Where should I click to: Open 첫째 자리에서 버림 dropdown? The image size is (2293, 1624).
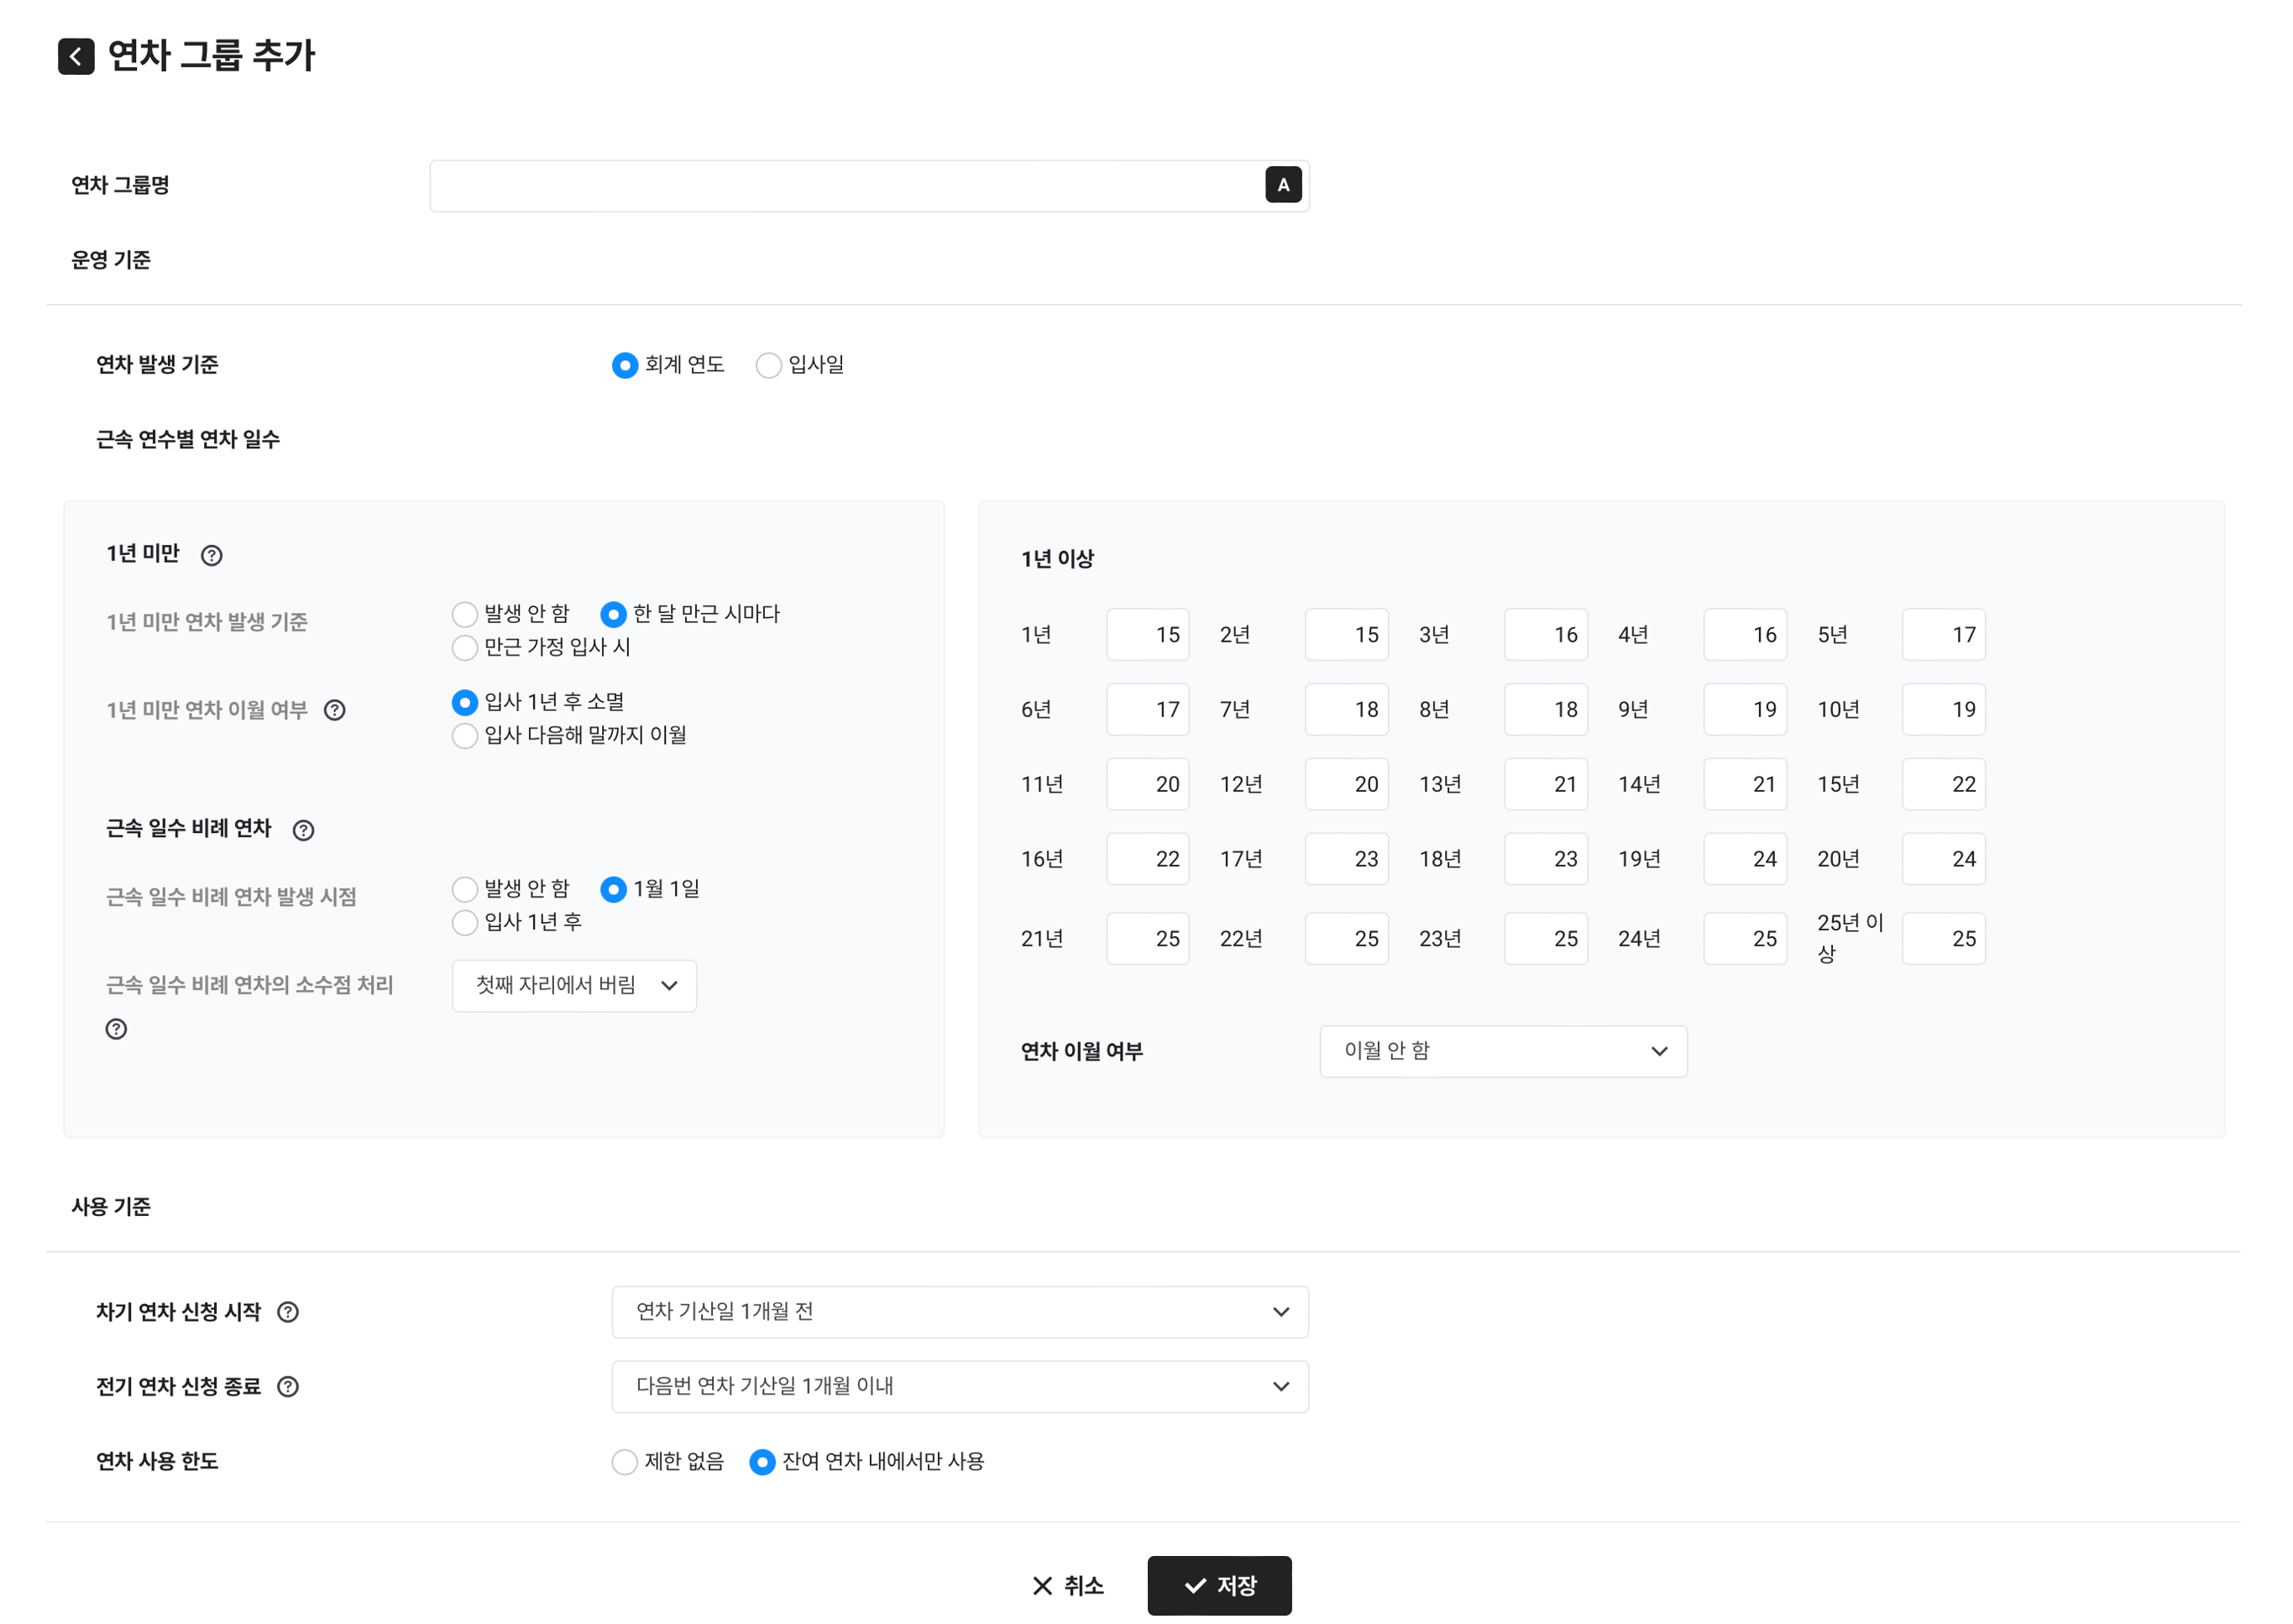coord(574,986)
